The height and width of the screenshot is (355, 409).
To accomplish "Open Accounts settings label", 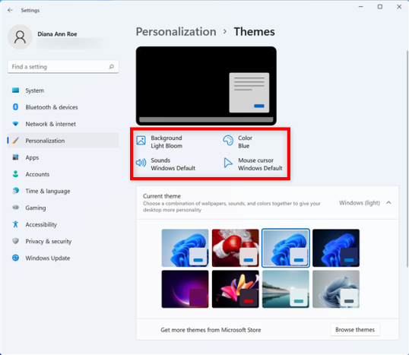I will [x=37, y=174].
